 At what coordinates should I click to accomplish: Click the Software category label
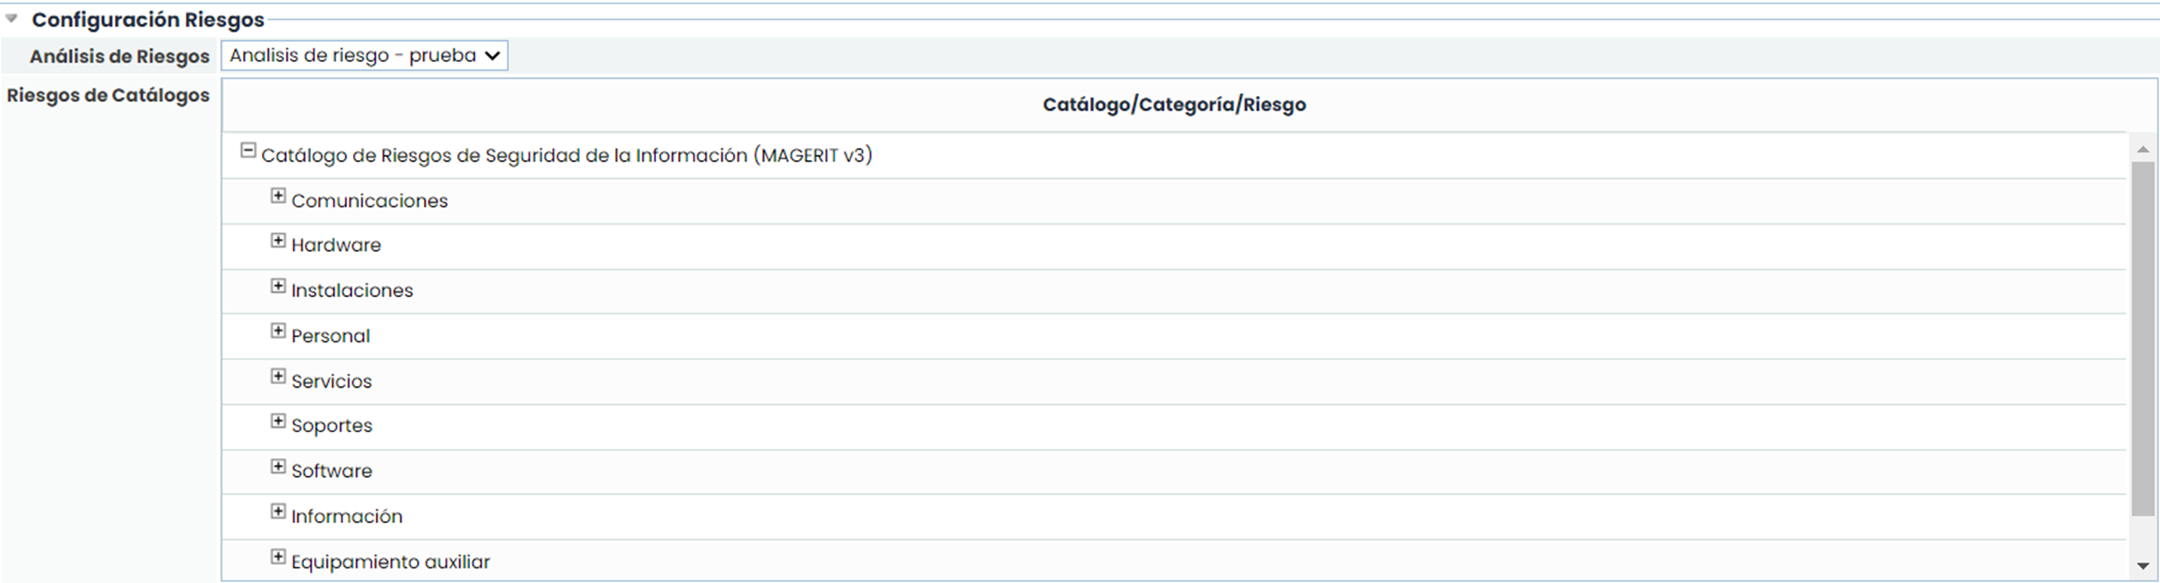point(331,471)
